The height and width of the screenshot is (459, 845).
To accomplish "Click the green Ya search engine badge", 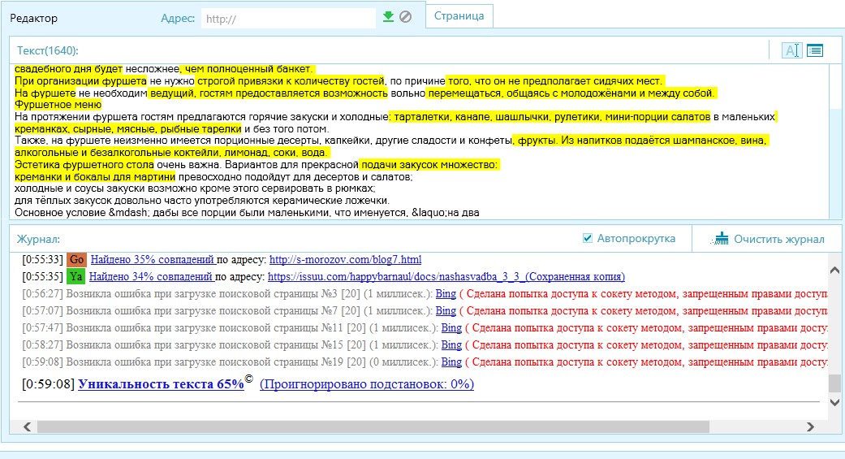I will 77,276.
